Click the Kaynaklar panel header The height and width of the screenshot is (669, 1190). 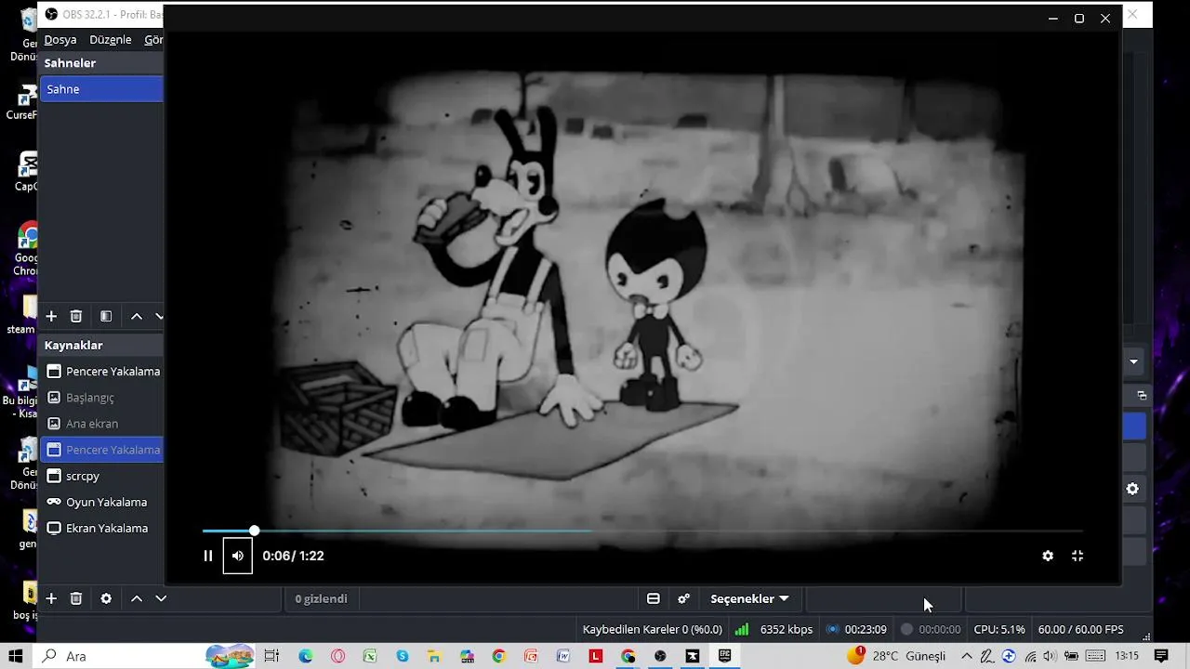pyautogui.click(x=101, y=345)
